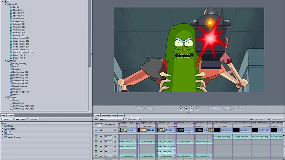Open the A1 language dropdown
This screenshot has width=285, height=160.
(108, 137)
